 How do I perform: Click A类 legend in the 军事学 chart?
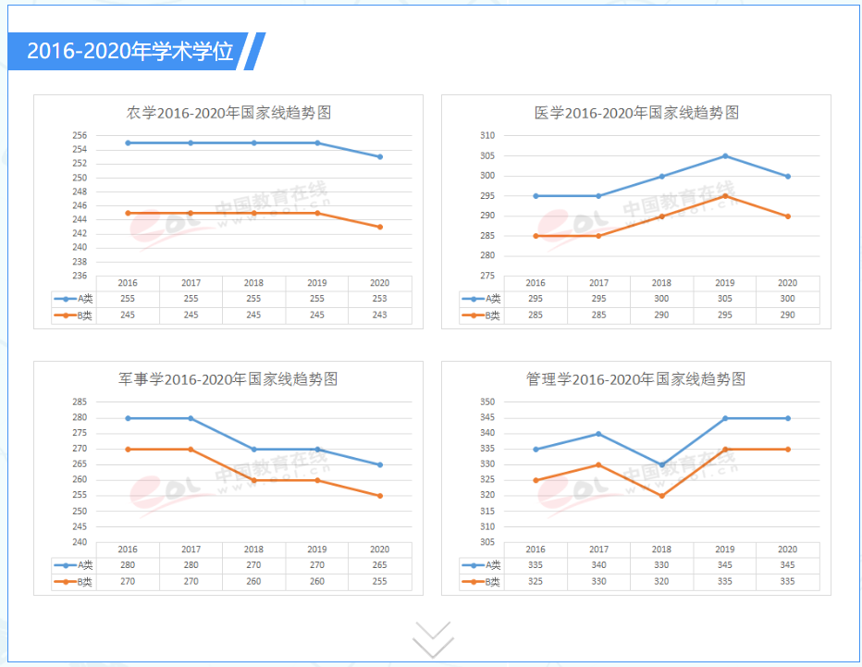[74, 565]
